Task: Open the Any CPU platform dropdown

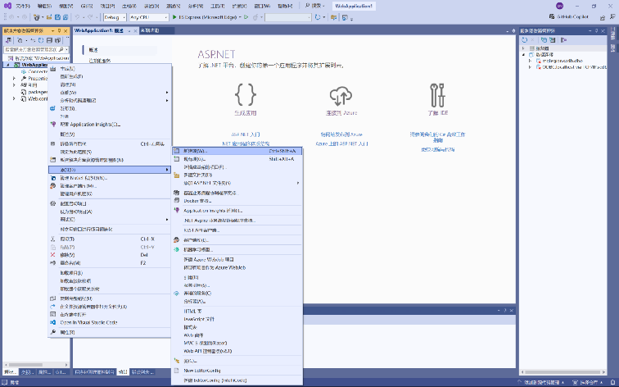Action: pos(165,17)
